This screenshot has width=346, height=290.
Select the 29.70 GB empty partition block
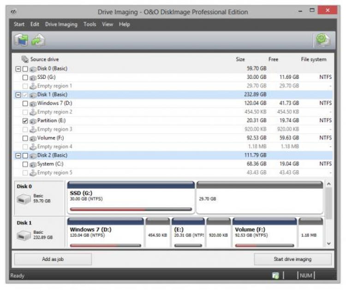point(260,197)
